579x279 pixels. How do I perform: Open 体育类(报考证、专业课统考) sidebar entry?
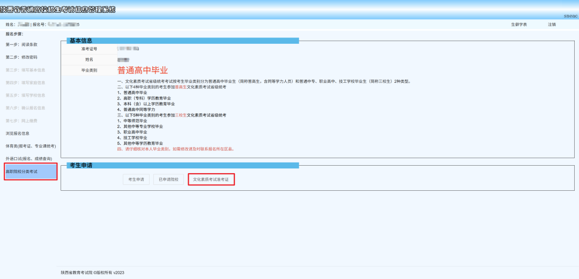pyautogui.click(x=31, y=146)
